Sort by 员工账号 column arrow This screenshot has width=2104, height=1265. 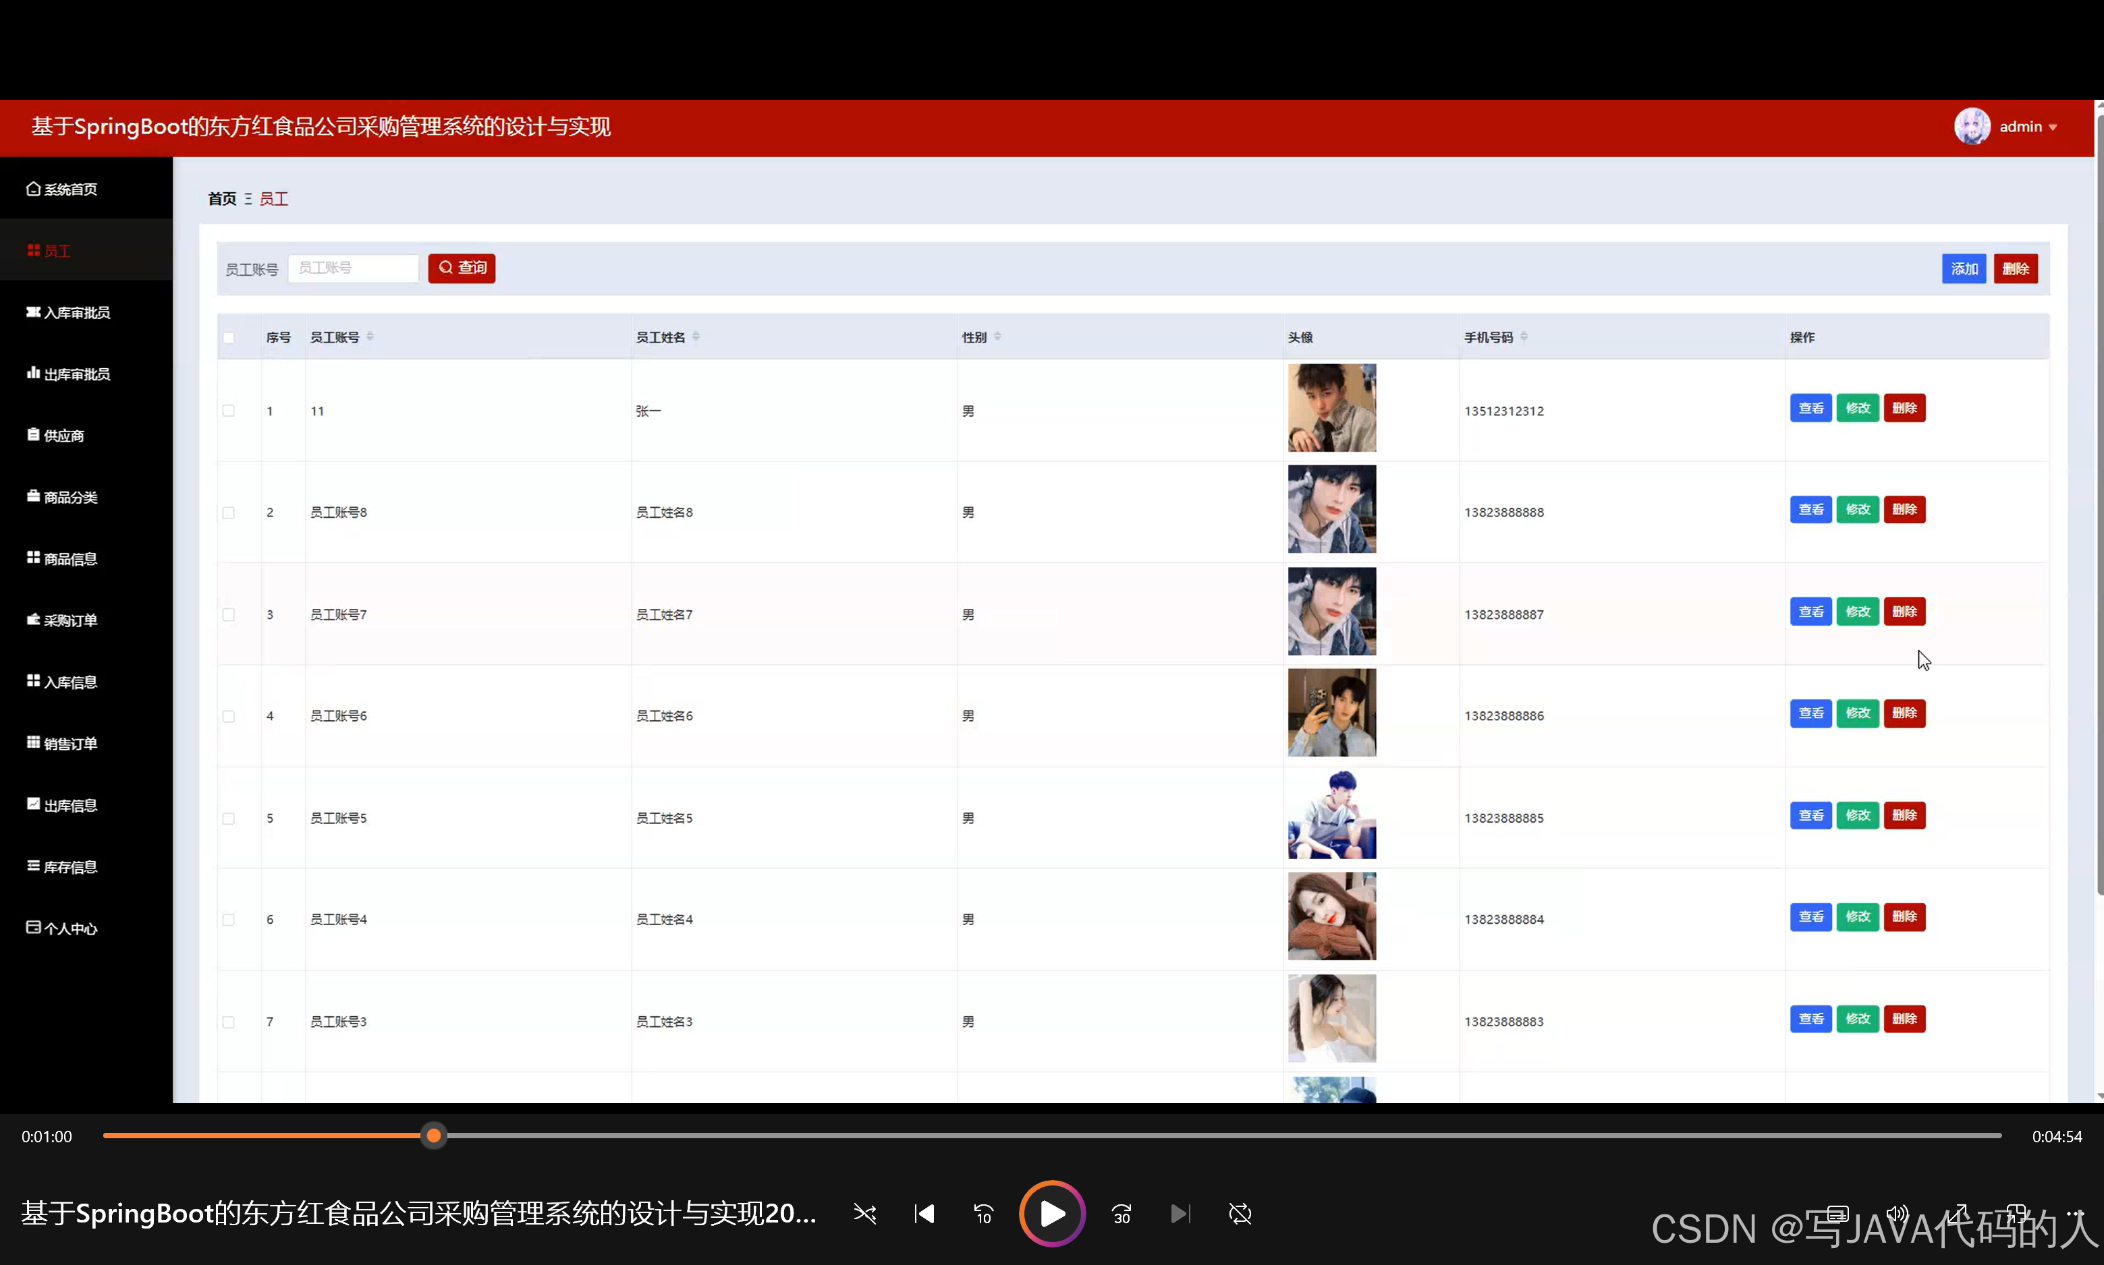370,336
